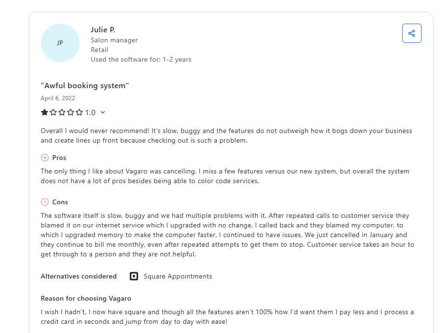The height and width of the screenshot is (333, 448).
Task: Click the Salon manager job title
Action: 114,40
